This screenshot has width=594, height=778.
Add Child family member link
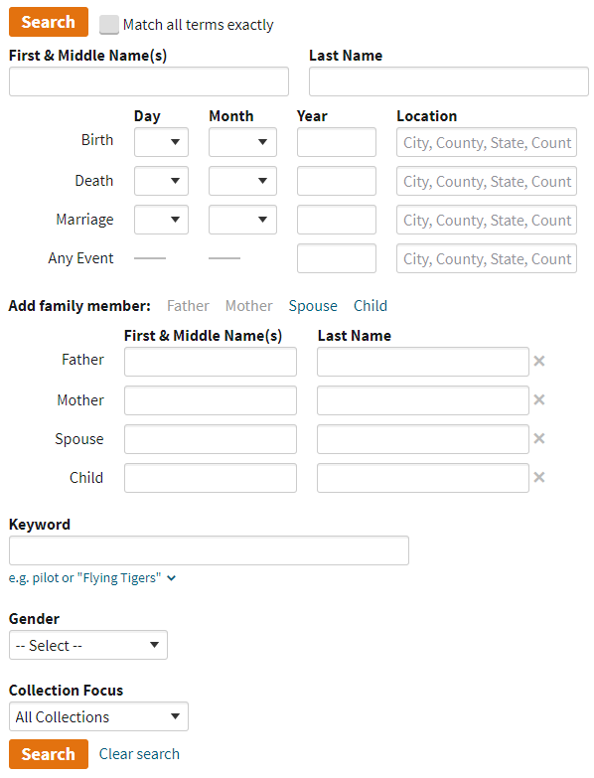click(371, 306)
